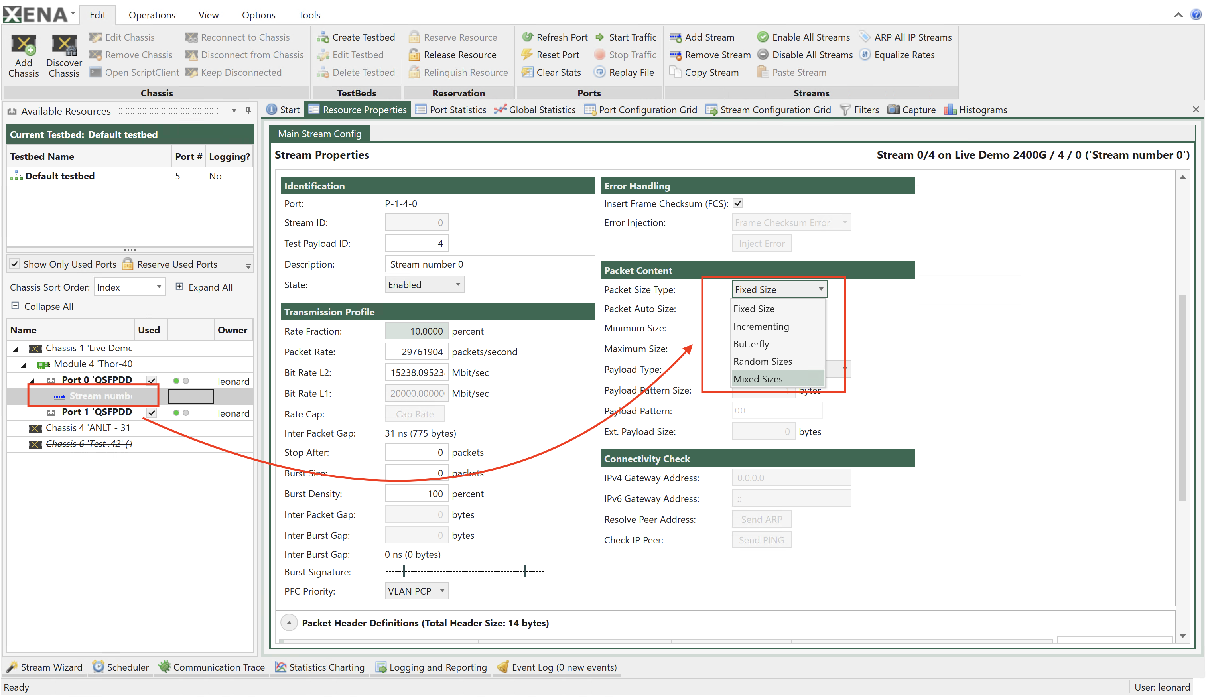
Task: Collapse the Chassis 1 tree node
Action: pyautogui.click(x=16, y=349)
